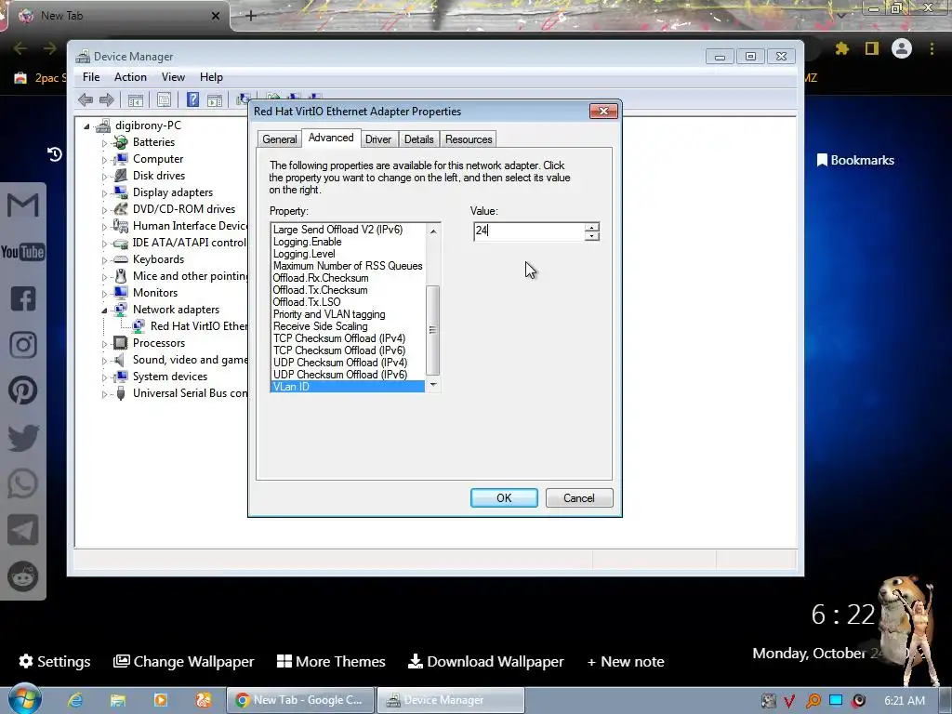Switch to the New Tab - Google Chrome taskbar button
Viewport: 952px width, 714px height.
[300, 700]
